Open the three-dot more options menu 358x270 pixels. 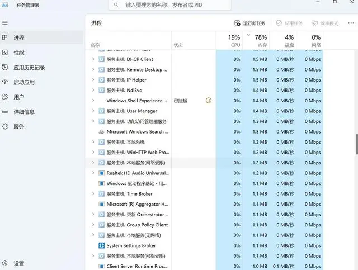(x=351, y=23)
